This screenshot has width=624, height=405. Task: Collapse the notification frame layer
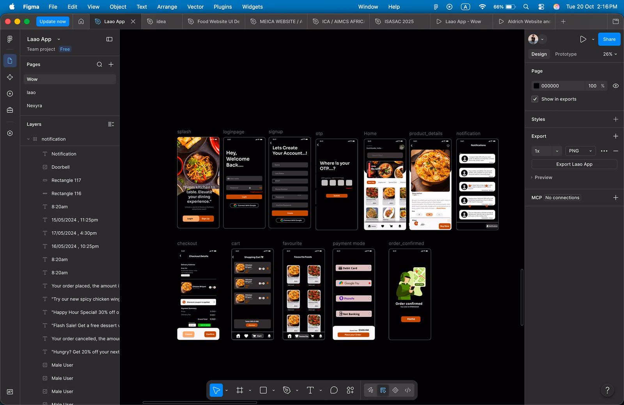point(28,139)
